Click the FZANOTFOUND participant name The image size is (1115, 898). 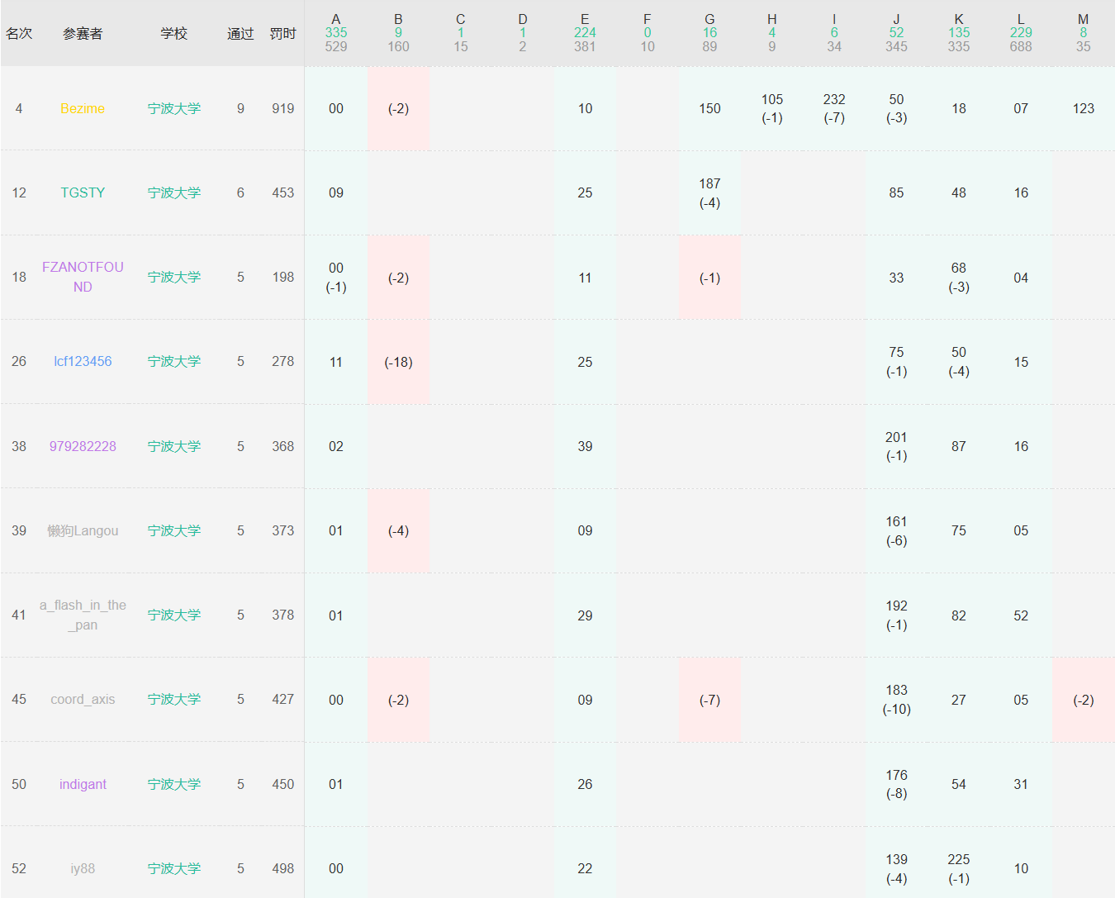(x=83, y=277)
